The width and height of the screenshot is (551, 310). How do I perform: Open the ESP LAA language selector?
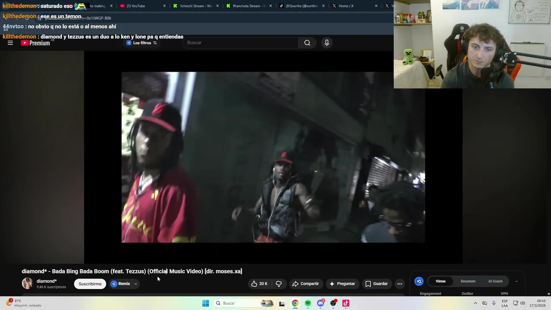[x=505, y=303]
